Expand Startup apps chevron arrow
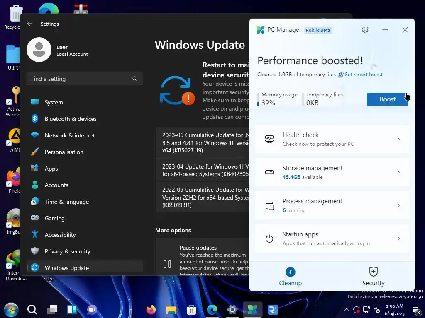The width and height of the screenshot is (425, 318). point(398,238)
